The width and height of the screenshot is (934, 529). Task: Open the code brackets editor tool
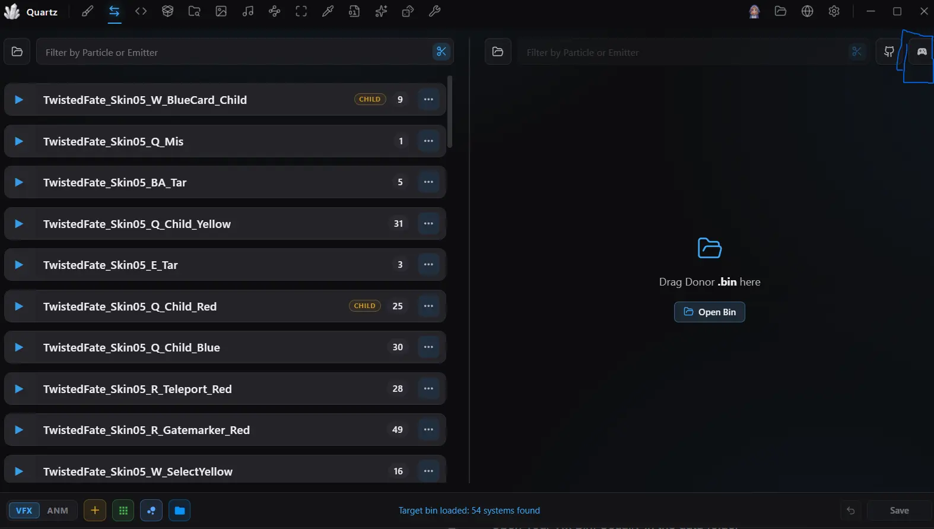point(141,11)
